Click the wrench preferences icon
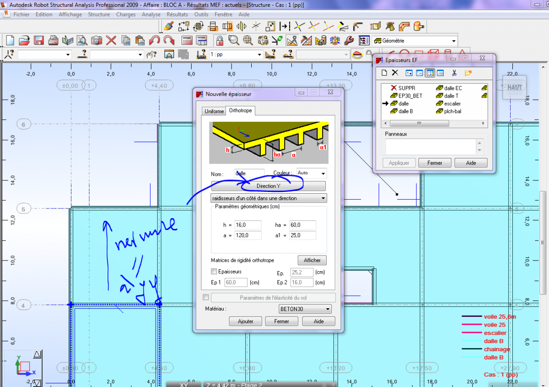The width and height of the screenshot is (549, 387). click(x=349, y=40)
